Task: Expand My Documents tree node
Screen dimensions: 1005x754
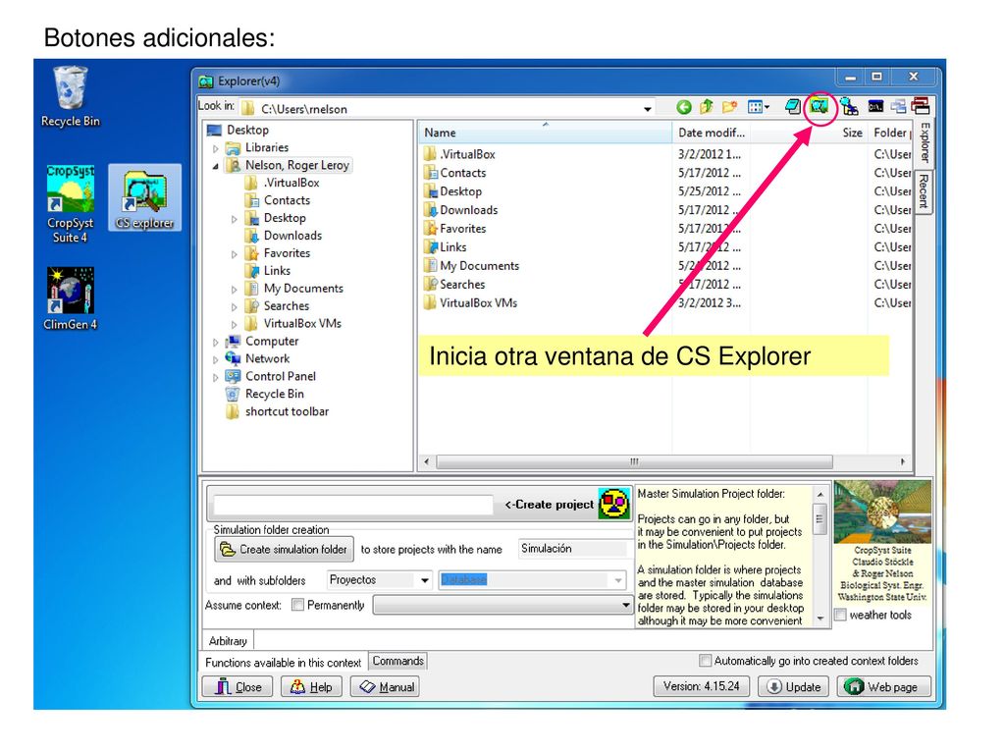Action: [x=235, y=290]
